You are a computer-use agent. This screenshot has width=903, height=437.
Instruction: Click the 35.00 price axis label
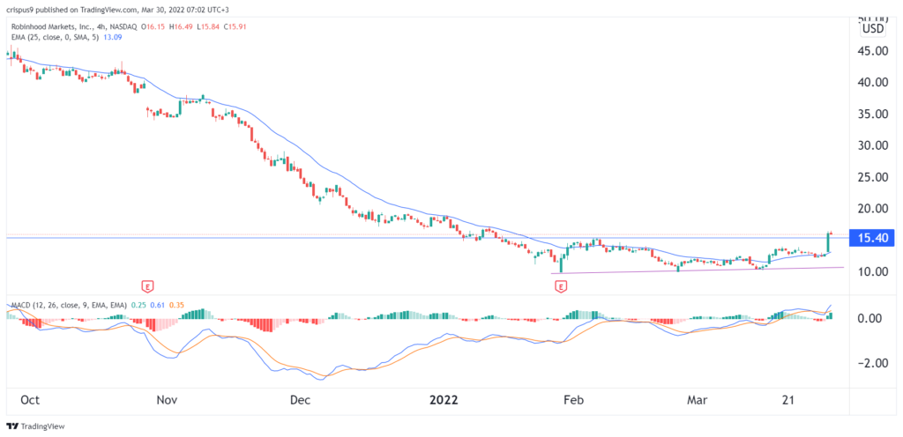(x=875, y=115)
